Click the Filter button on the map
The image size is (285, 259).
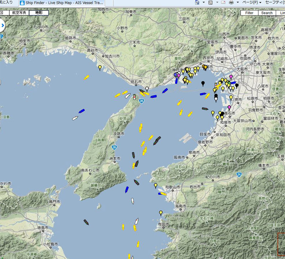(249, 13)
